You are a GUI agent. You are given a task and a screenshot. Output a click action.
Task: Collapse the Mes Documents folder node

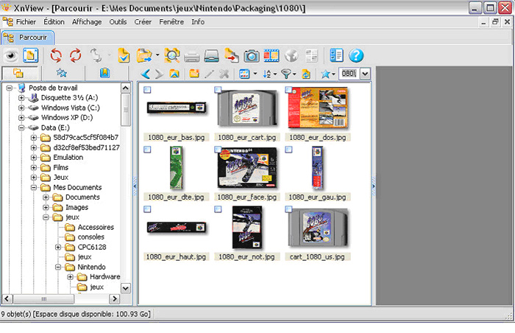coord(34,187)
